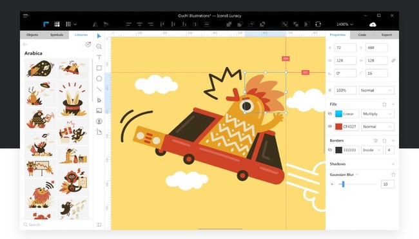Image resolution: width=419 pixels, height=239 pixels.
Task: Show the hidden Linear fill
Action: point(330,114)
